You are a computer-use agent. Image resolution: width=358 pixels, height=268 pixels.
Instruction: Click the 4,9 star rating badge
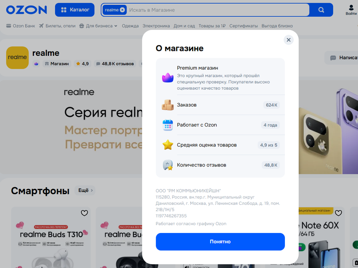point(82,64)
